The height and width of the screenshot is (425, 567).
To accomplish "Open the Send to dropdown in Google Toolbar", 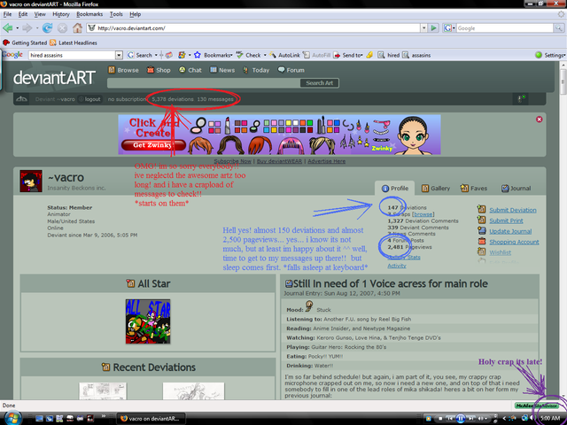I will tap(348, 55).
